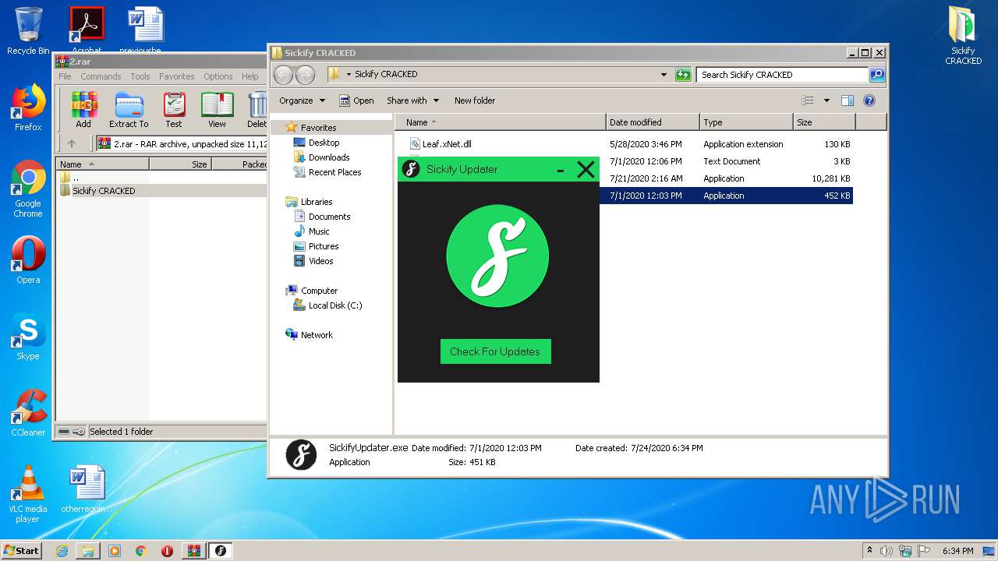The height and width of the screenshot is (561, 998).
Task: Open the Favorites menu in WinRAR
Action: 177,76
